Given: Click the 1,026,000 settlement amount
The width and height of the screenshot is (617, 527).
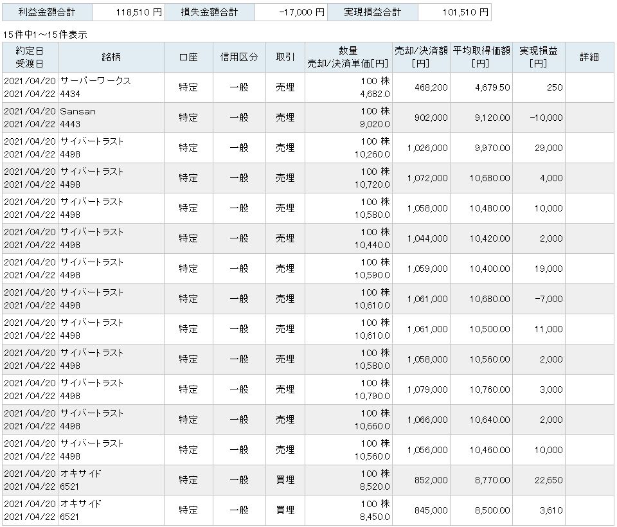Looking at the screenshot, I should click(x=427, y=148).
